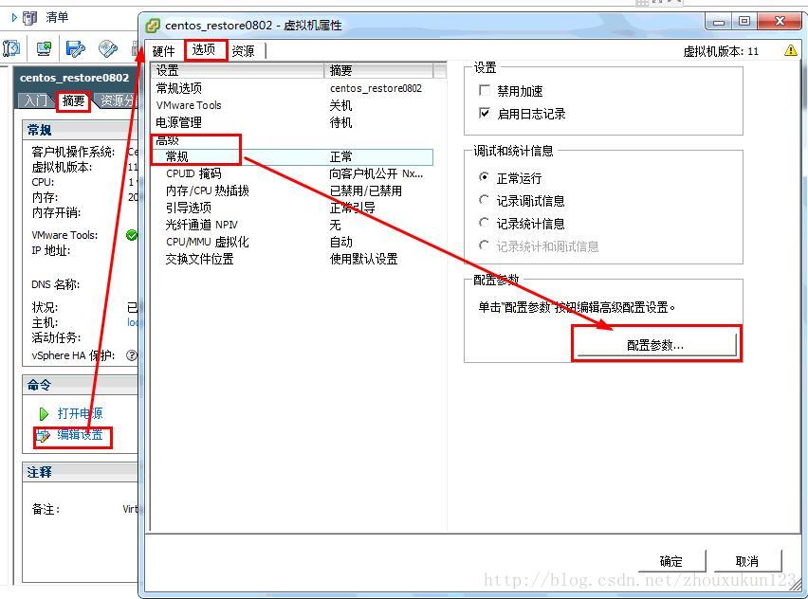Screen dimensions: 808x599
Task: Select the 常规选项 settings row
Action: click(x=292, y=88)
